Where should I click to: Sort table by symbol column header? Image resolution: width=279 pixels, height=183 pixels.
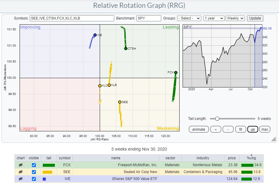click(x=64, y=158)
